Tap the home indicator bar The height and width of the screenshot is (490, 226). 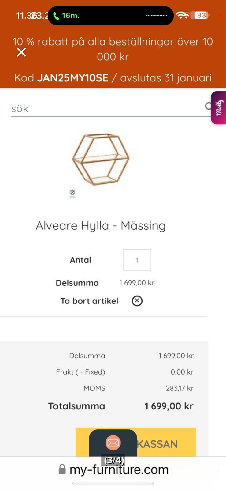coord(113,484)
